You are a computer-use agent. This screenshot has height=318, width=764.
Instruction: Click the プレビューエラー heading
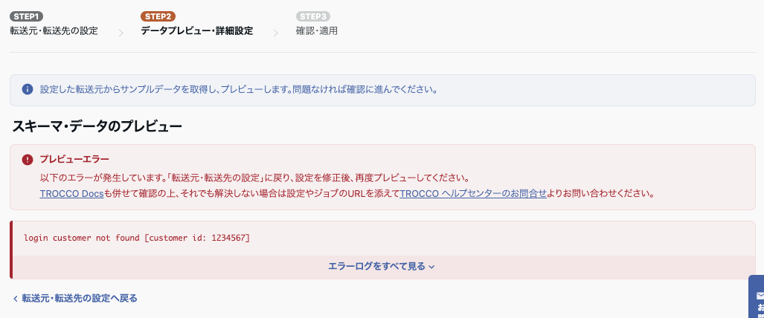click(x=74, y=159)
